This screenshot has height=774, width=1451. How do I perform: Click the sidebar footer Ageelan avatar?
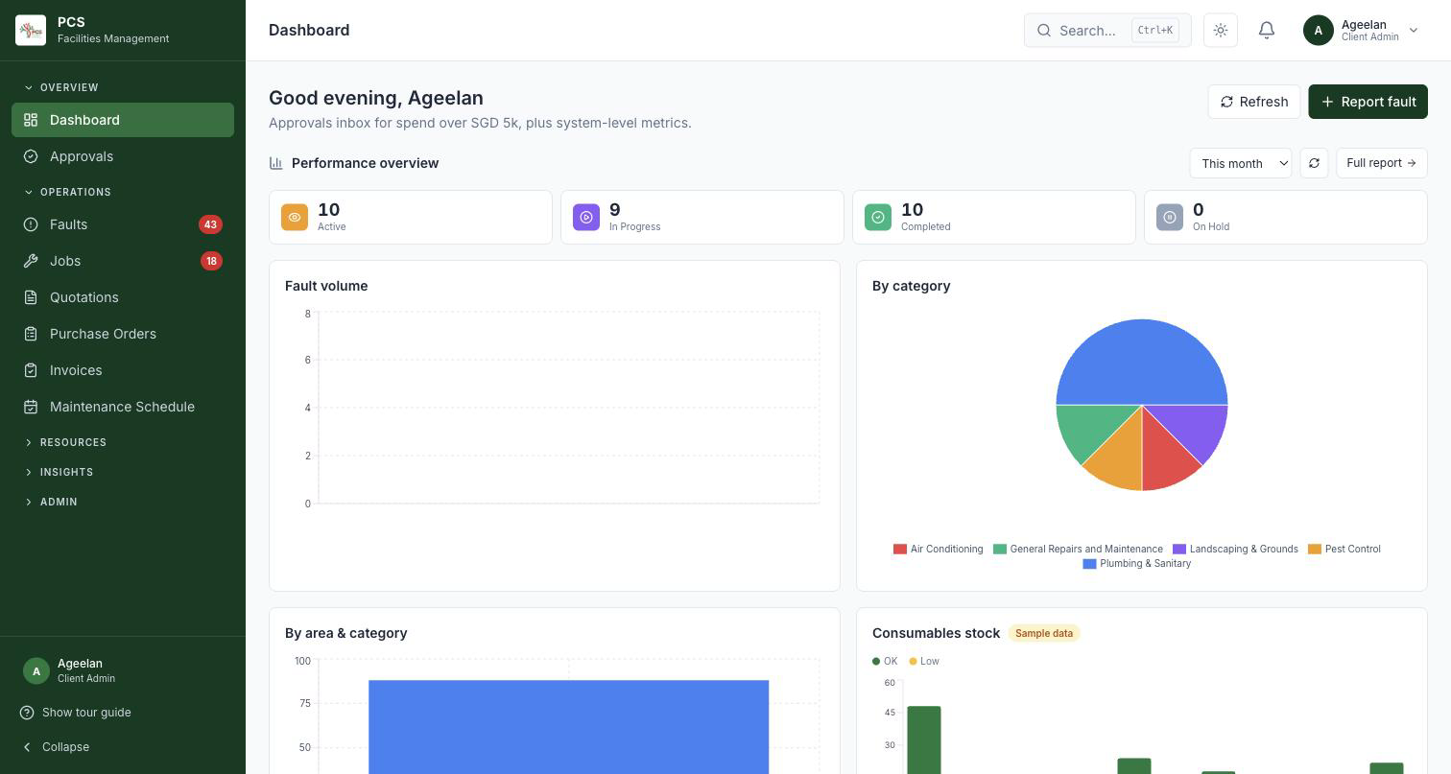point(36,671)
